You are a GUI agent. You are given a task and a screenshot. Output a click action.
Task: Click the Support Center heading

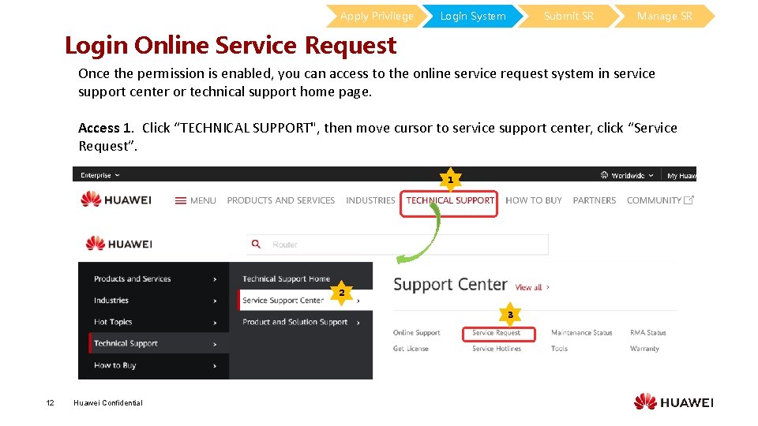[450, 285]
